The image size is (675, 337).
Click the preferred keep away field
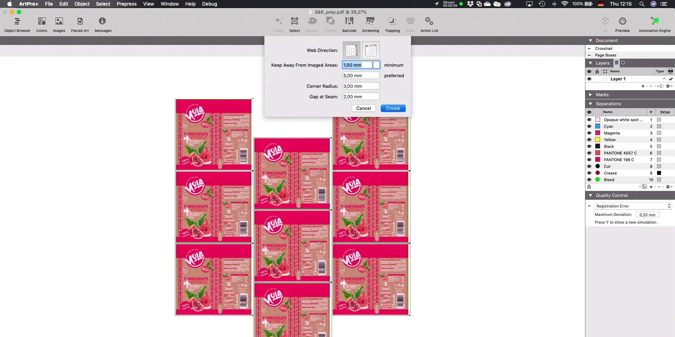coord(361,75)
